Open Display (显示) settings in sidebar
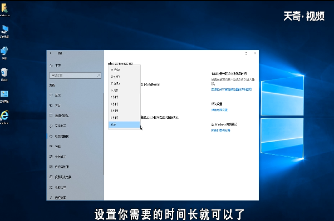Viewport: 334px width, 221px height. click(75, 95)
